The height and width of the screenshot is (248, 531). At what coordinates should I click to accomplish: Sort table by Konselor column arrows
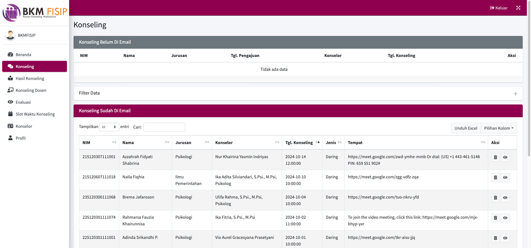(x=277, y=142)
